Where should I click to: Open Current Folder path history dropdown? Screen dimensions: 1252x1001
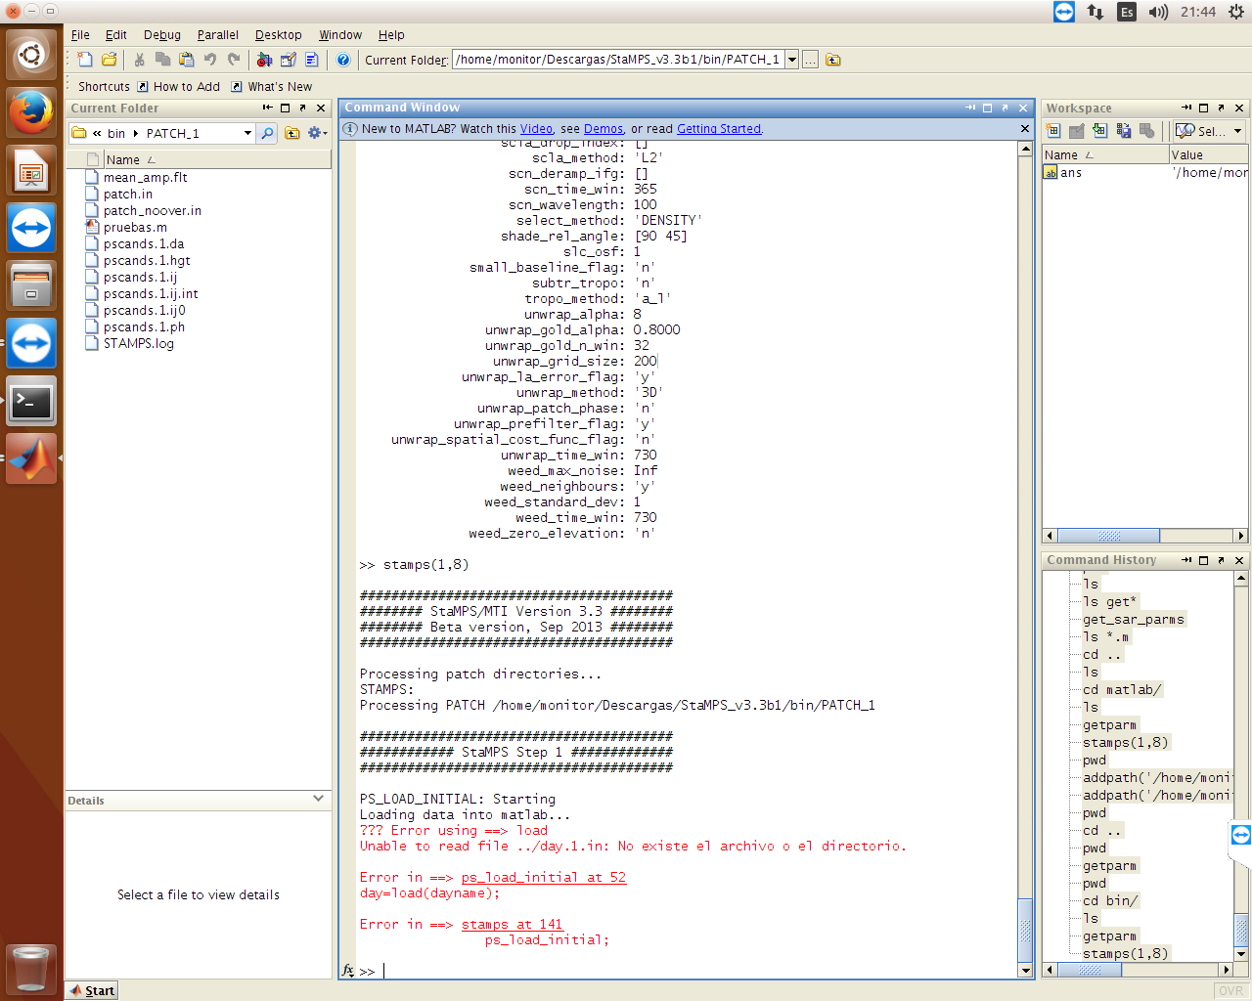(x=792, y=60)
